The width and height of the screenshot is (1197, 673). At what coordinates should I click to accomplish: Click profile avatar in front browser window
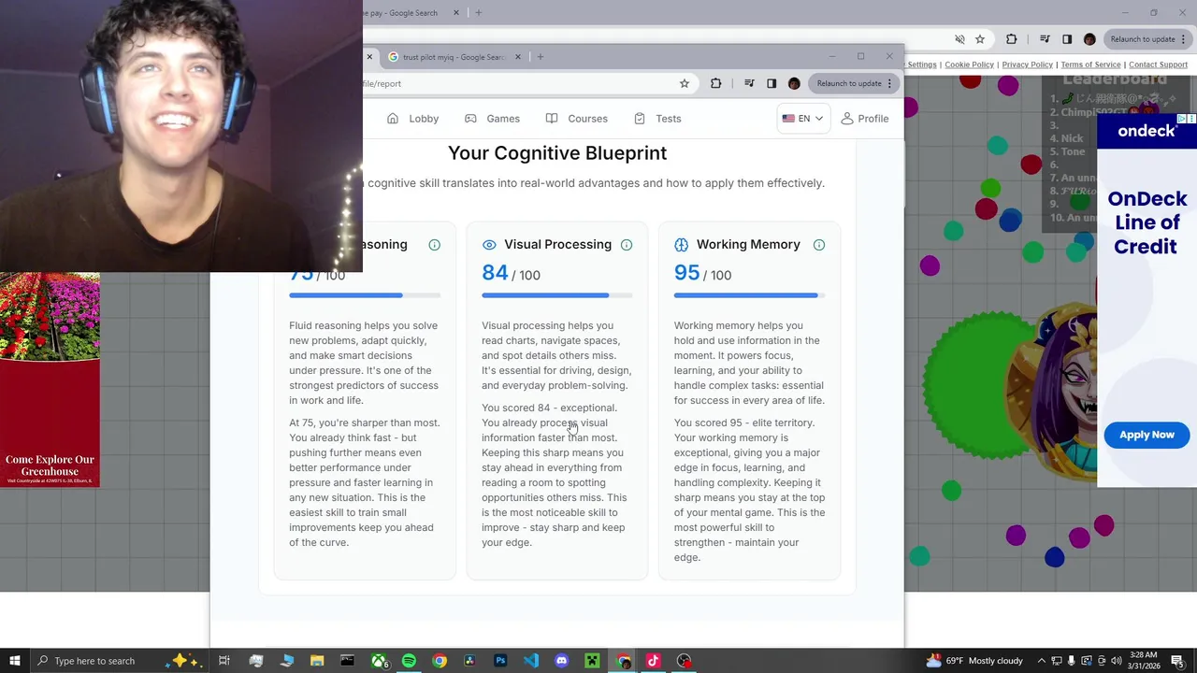(x=794, y=83)
